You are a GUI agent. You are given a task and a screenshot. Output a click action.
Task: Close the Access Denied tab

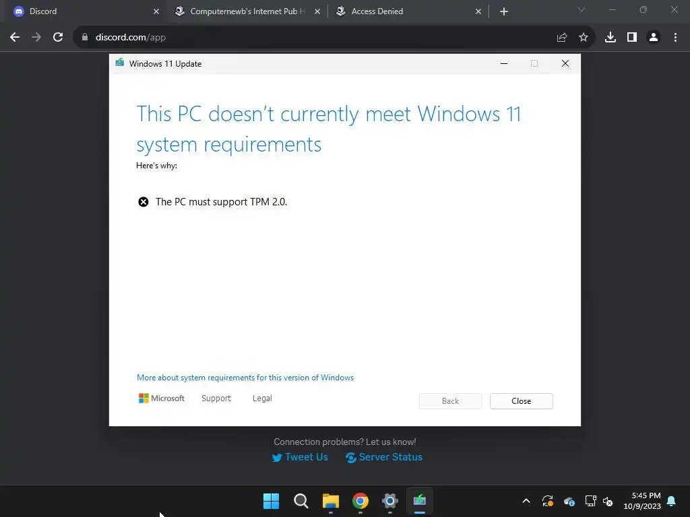(x=478, y=11)
